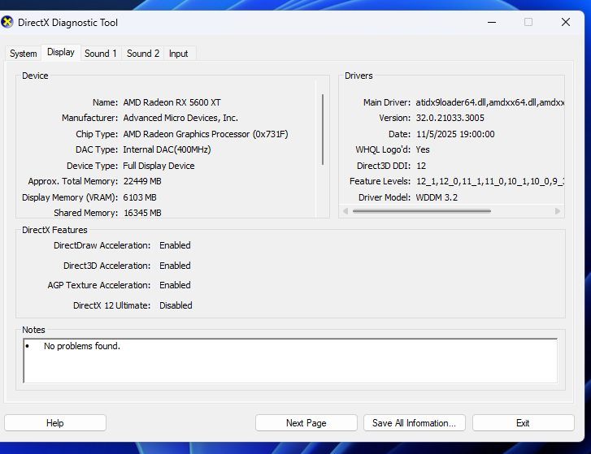Click DirectDraw Acceleration 'Enabled' value
The image size is (591, 454).
175,245
